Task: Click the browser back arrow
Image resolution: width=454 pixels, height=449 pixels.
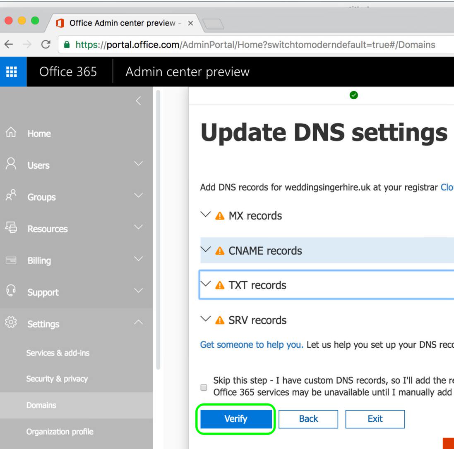Action: pyautogui.click(x=9, y=45)
